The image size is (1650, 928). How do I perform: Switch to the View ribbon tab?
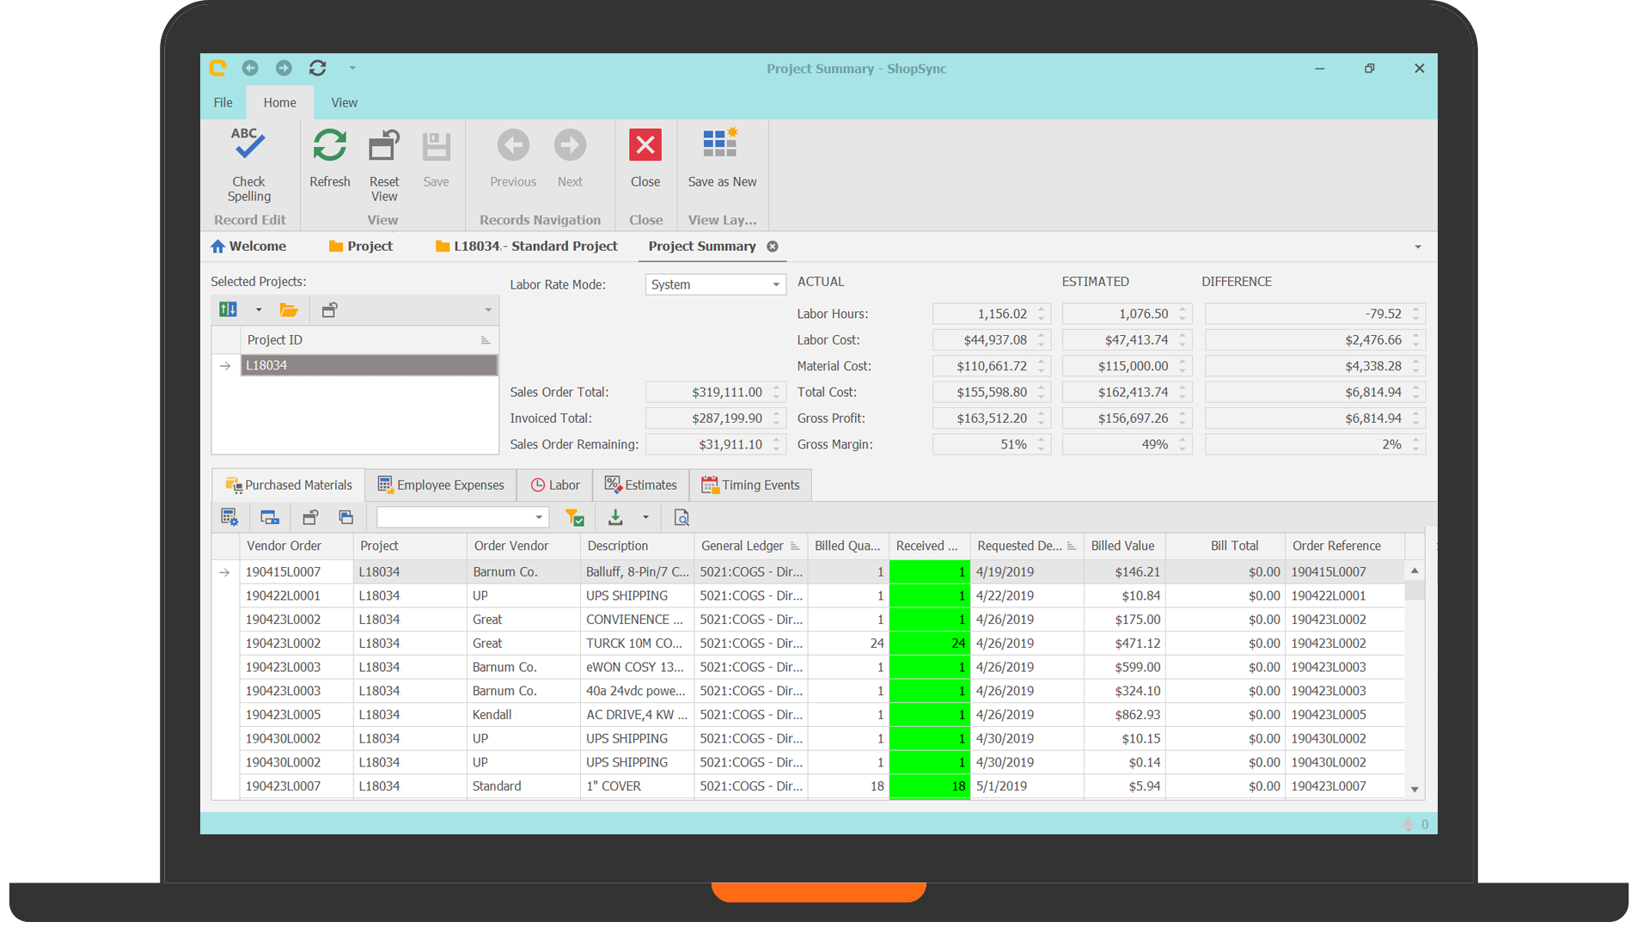pos(344,102)
